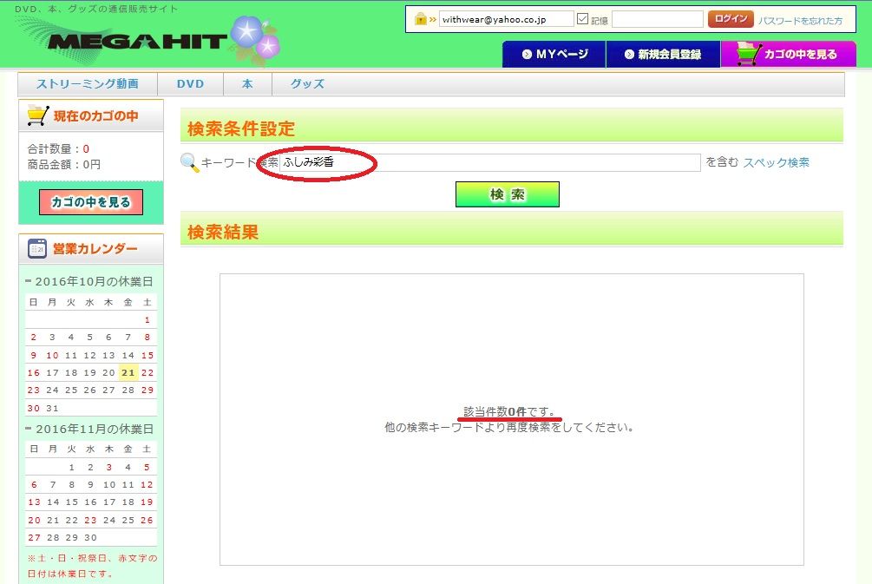Open the DVD category menu

pyautogui.click(x=190, y=84)
